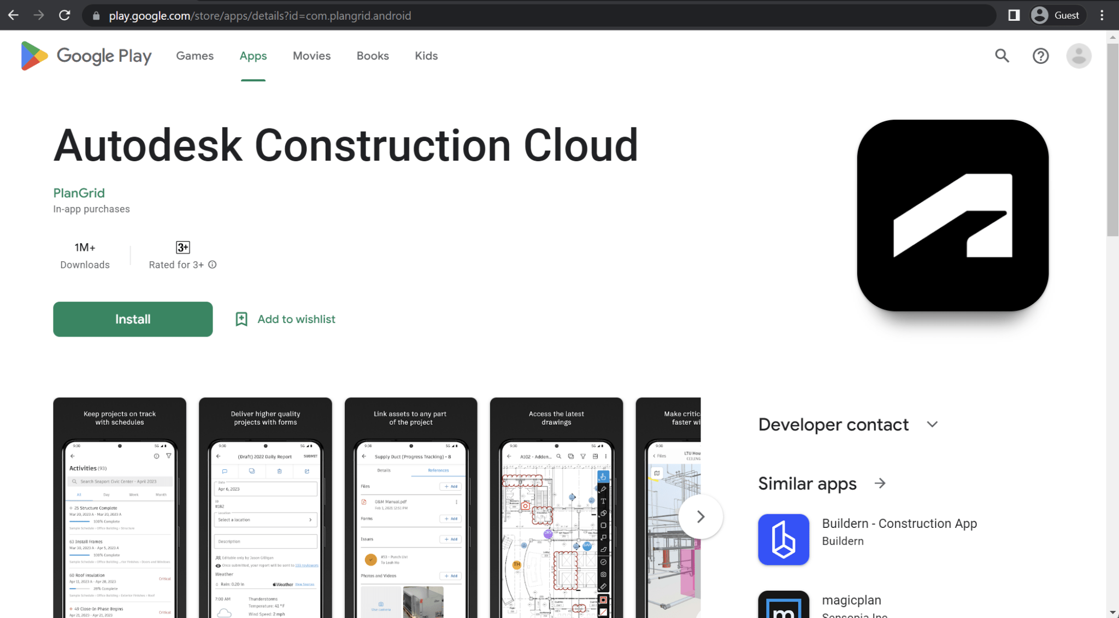Click the vertical dots menu top right

click(x=1102, y=15)
